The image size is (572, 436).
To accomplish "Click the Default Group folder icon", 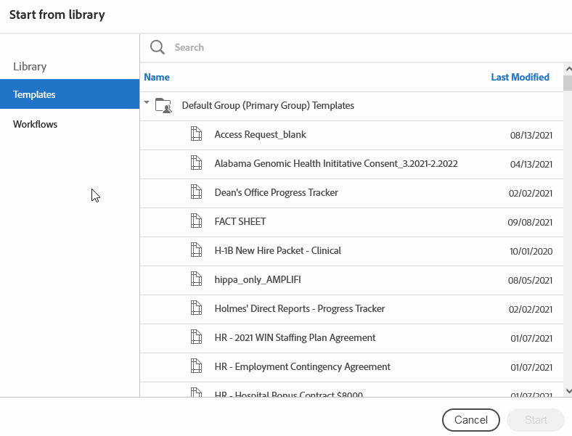I will [x=163, y=106].
